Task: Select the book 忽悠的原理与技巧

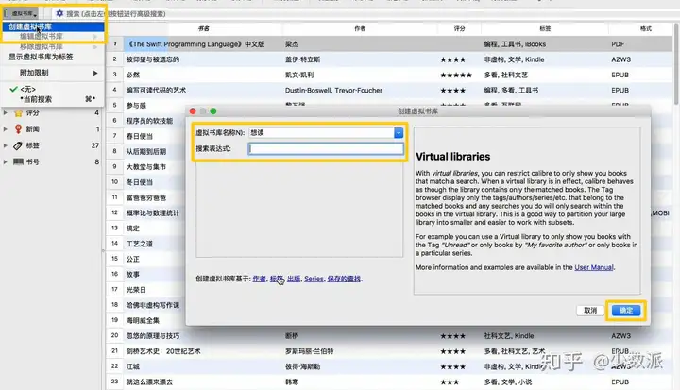Action: tap(153, 336)
